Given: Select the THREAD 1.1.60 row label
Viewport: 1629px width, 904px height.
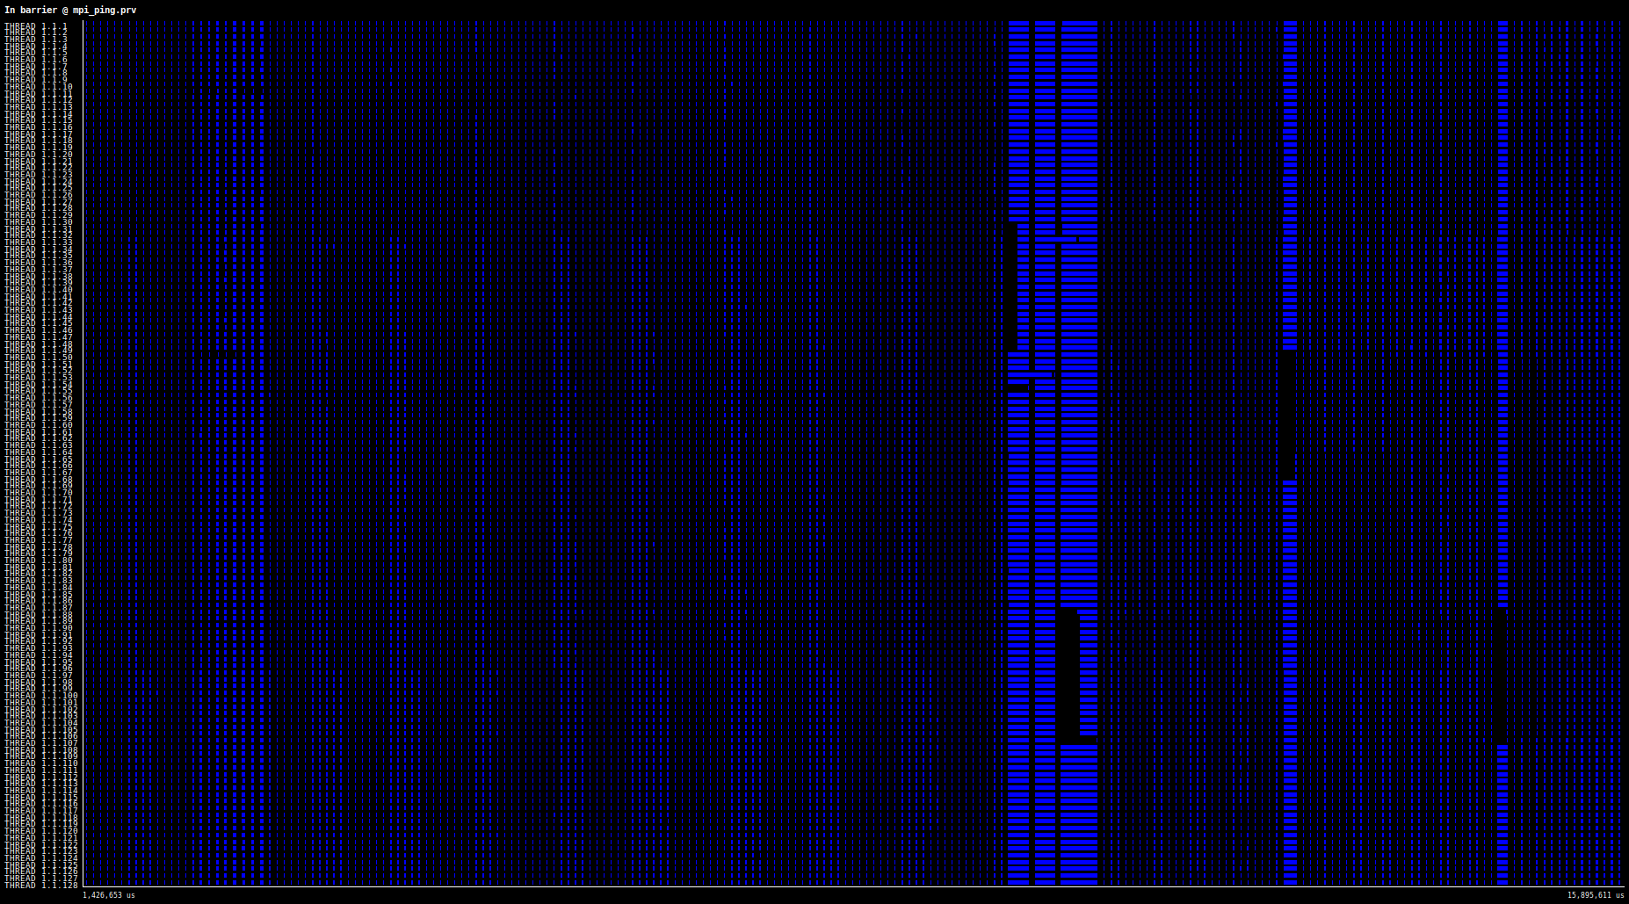Looking at the screenshot, I should click(x=39, y=425).
